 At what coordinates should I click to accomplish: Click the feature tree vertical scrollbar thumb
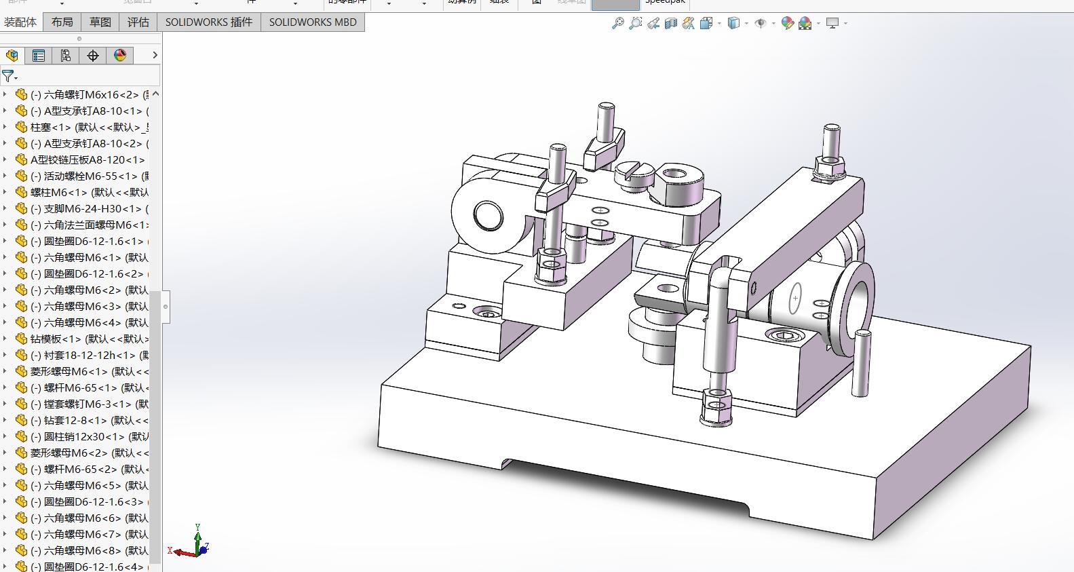(x=155, y=427)
